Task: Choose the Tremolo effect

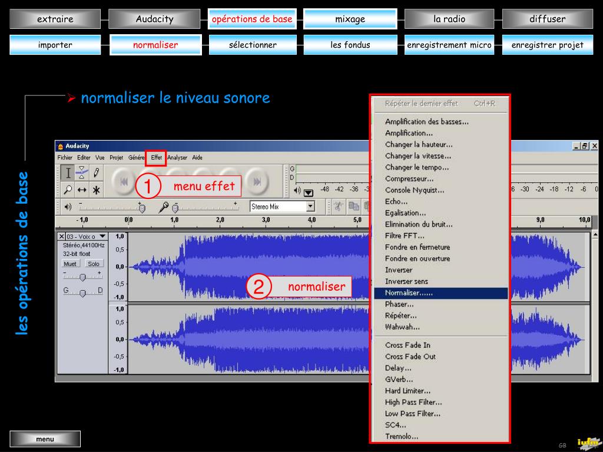Action: click(x=440, y=437)
